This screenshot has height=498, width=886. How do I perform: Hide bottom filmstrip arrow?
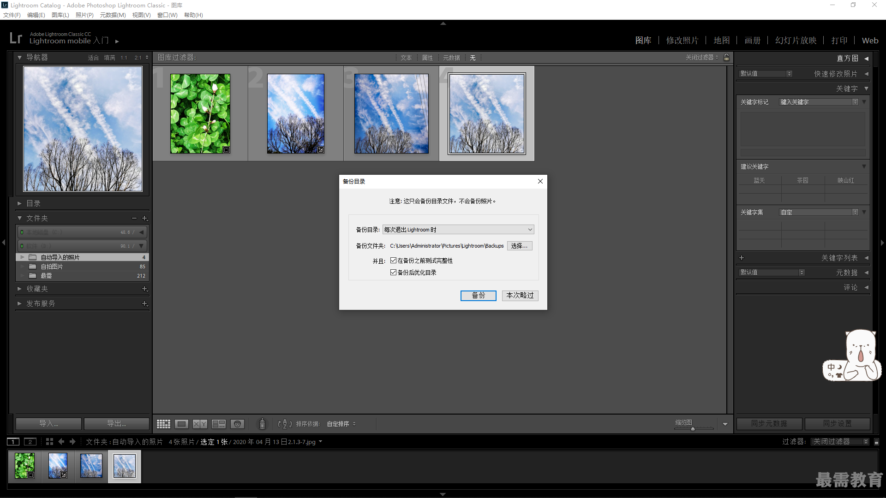(x=443, y=494)
